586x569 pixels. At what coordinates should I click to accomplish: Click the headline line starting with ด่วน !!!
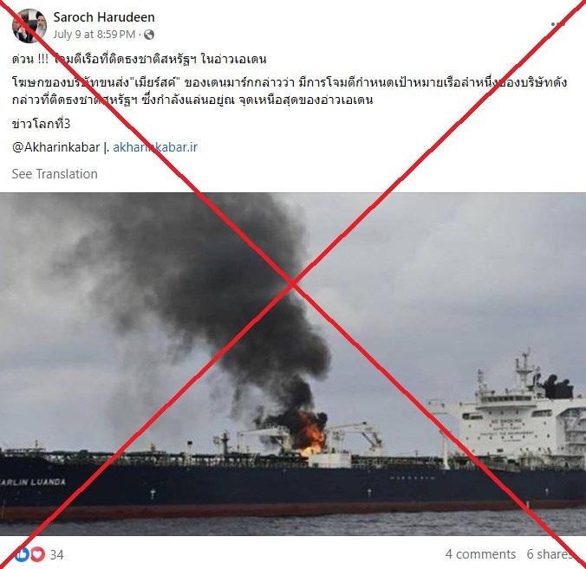tap(139, 59)
